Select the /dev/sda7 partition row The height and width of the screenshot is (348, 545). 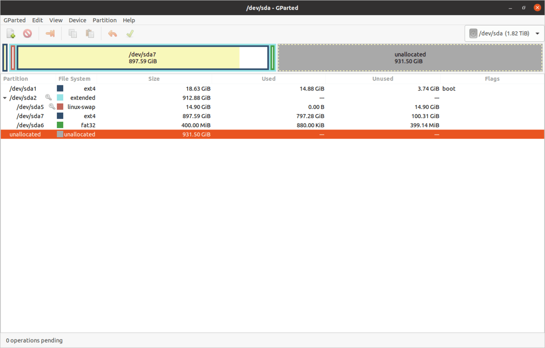click(273, 116)
